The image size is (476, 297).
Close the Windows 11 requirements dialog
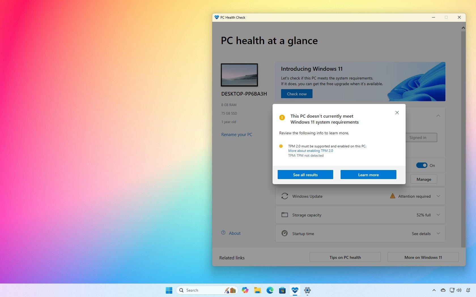point(397,113)
